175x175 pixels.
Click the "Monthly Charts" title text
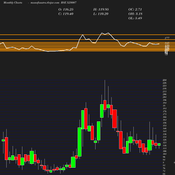pyautogui.click(x=13, y=3)
